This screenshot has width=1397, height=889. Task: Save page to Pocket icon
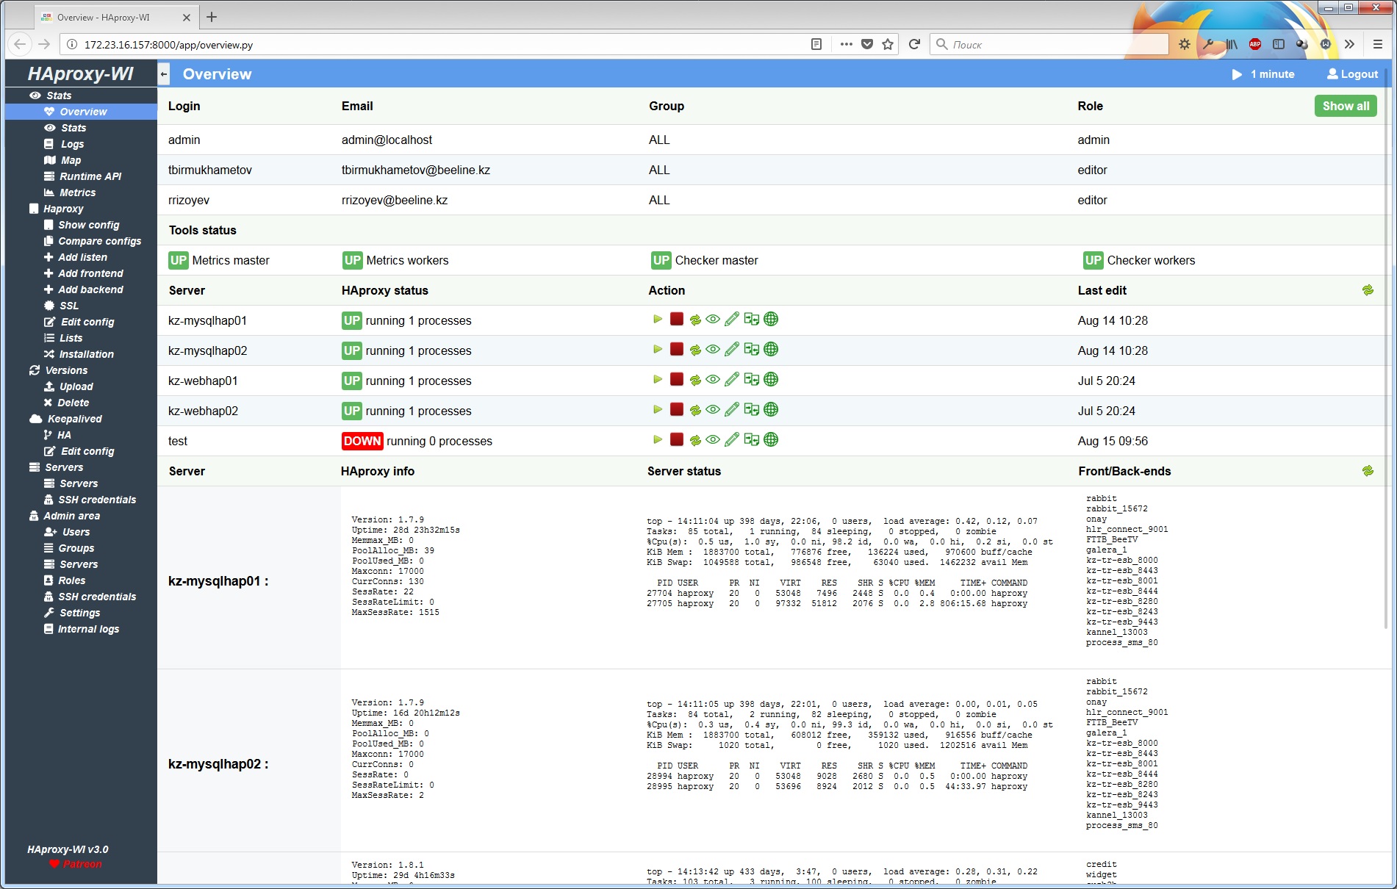pyautogui.click(x=867, y=44)
